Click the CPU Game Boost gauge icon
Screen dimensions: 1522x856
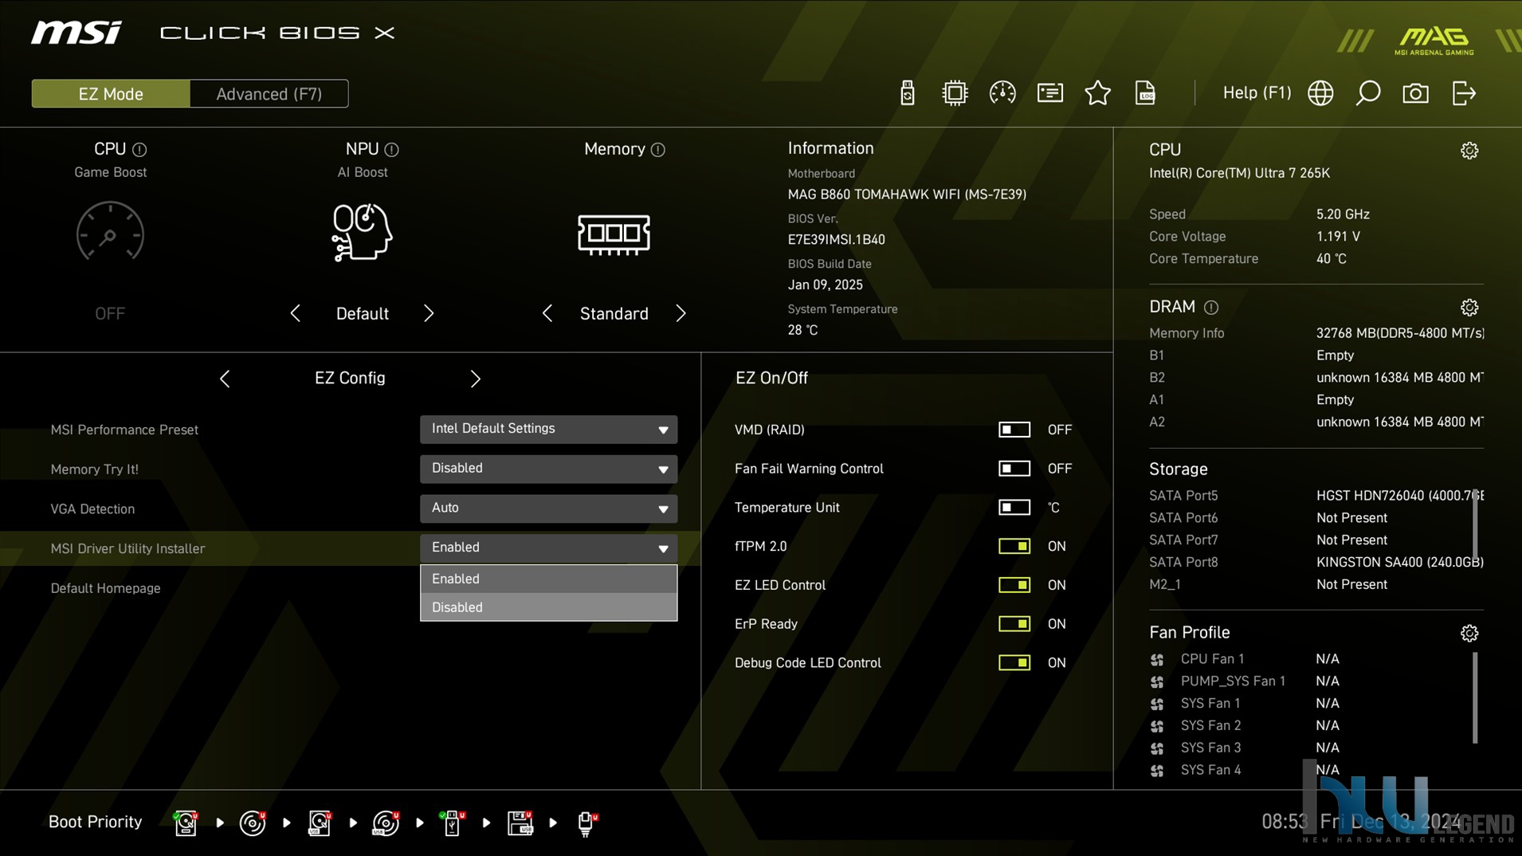pos(110,232)
